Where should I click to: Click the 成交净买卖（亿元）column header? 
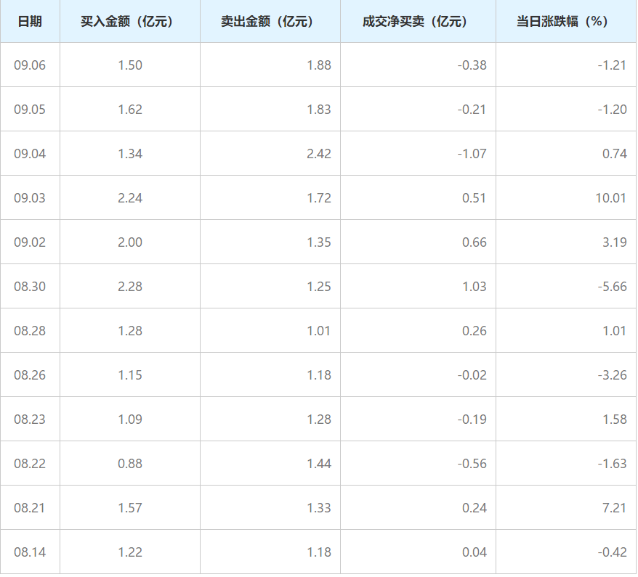(418, 21)
